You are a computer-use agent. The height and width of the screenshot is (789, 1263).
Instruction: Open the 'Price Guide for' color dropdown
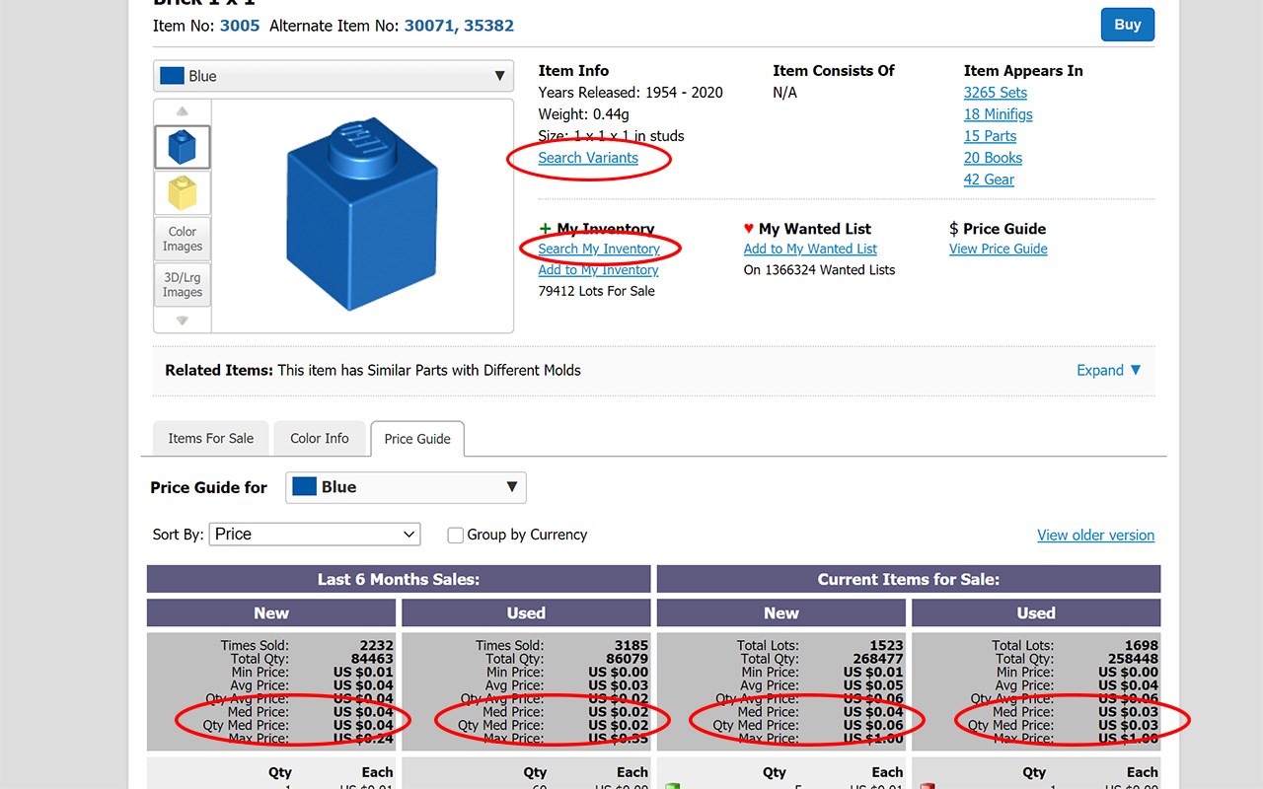pos(406,487)
